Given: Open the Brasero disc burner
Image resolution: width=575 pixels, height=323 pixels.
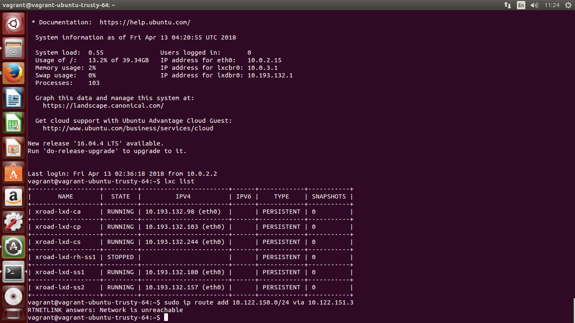Looking at the screenshot, I should [13, 296].
